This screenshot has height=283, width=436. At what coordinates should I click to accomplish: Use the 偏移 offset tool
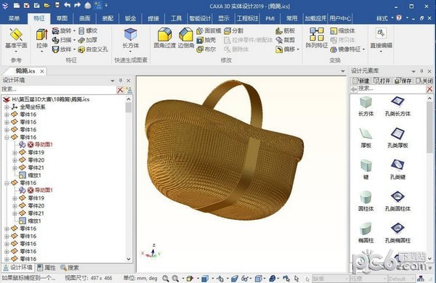285,49
